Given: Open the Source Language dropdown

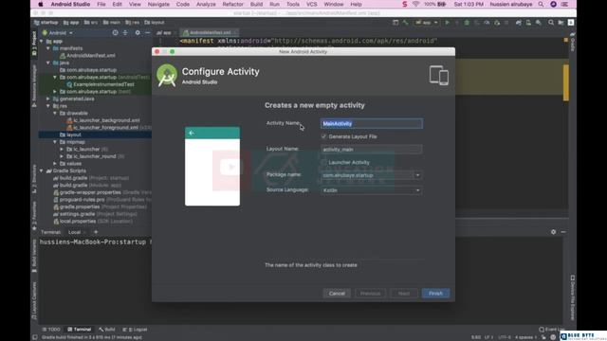Looking at the screenshot, I should (417, 190).
